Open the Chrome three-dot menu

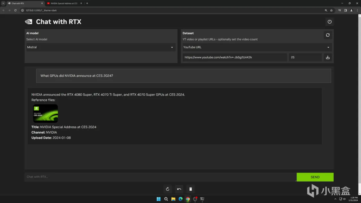(x=357, y=10)
